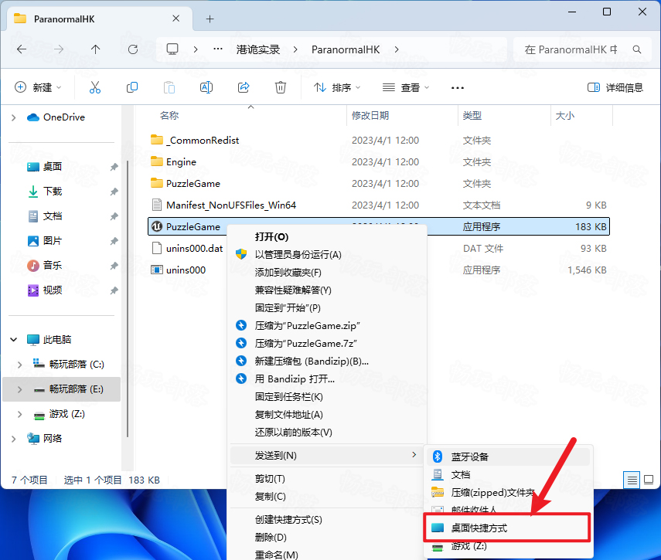Image resolution: width=661 pixels, height=560 pixels.
Task: Open the 查看 view dropdown
Action: (406, 87)
